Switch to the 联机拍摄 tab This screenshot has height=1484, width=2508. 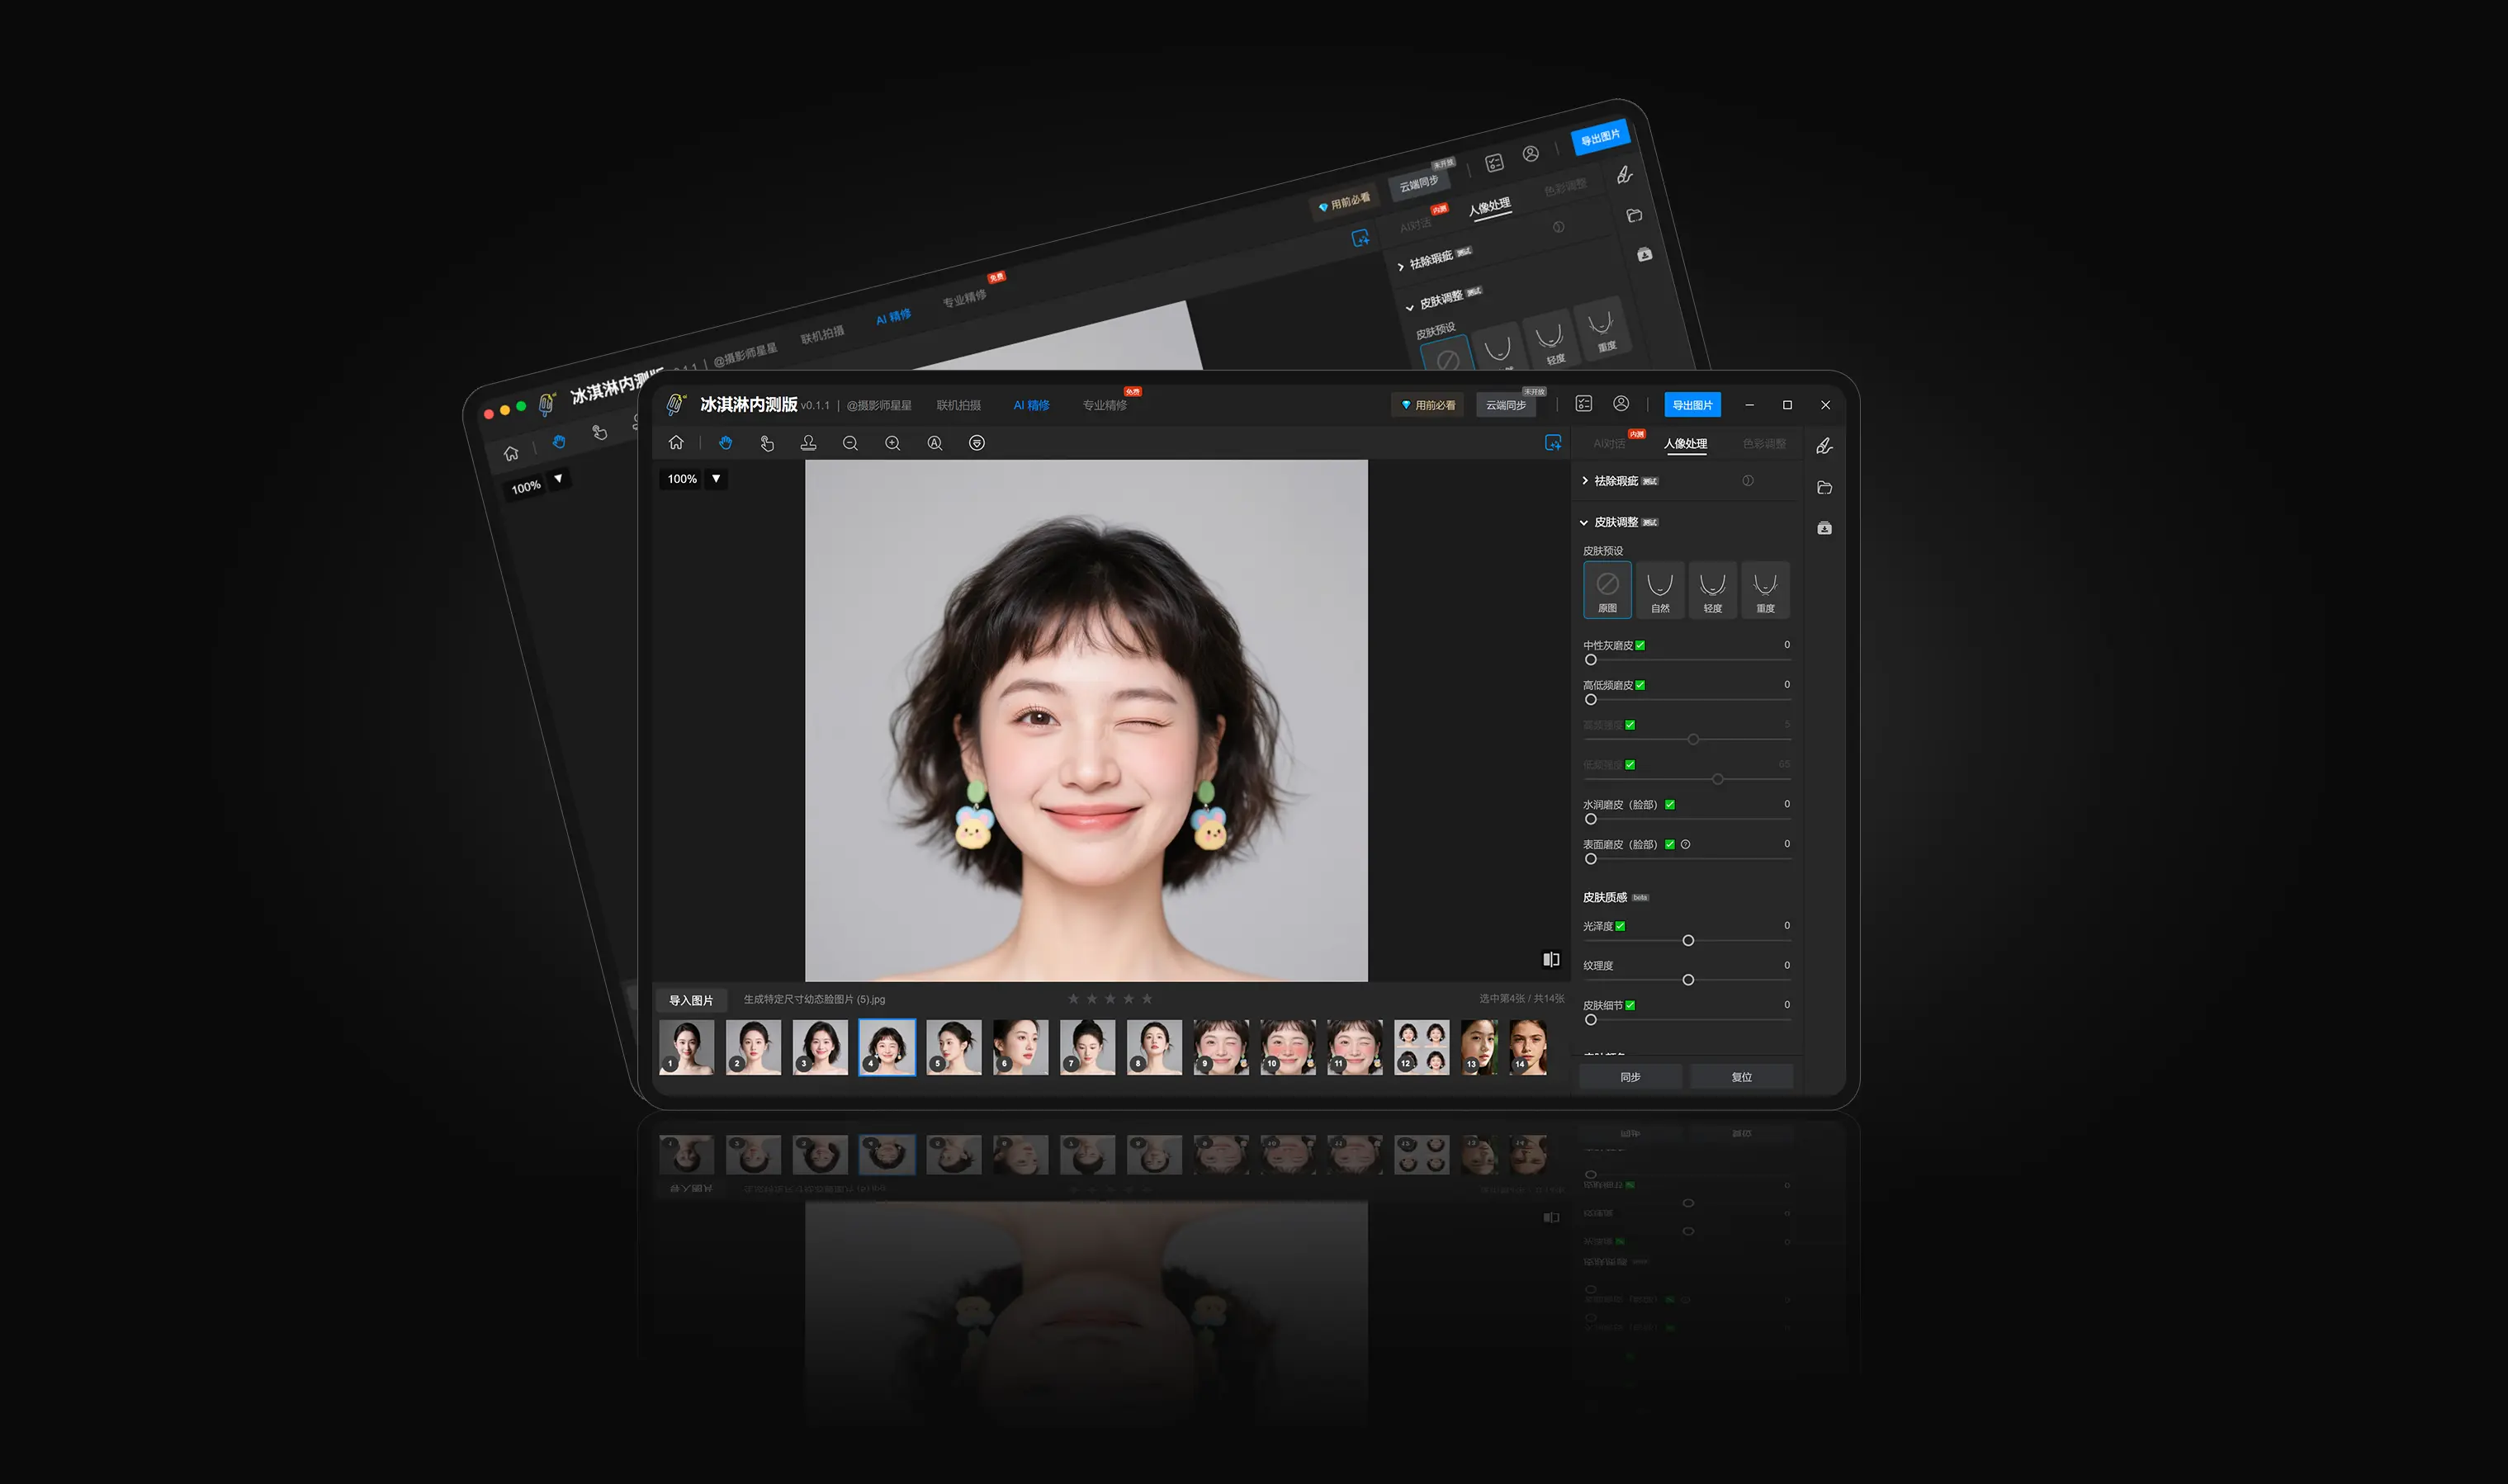958,406
